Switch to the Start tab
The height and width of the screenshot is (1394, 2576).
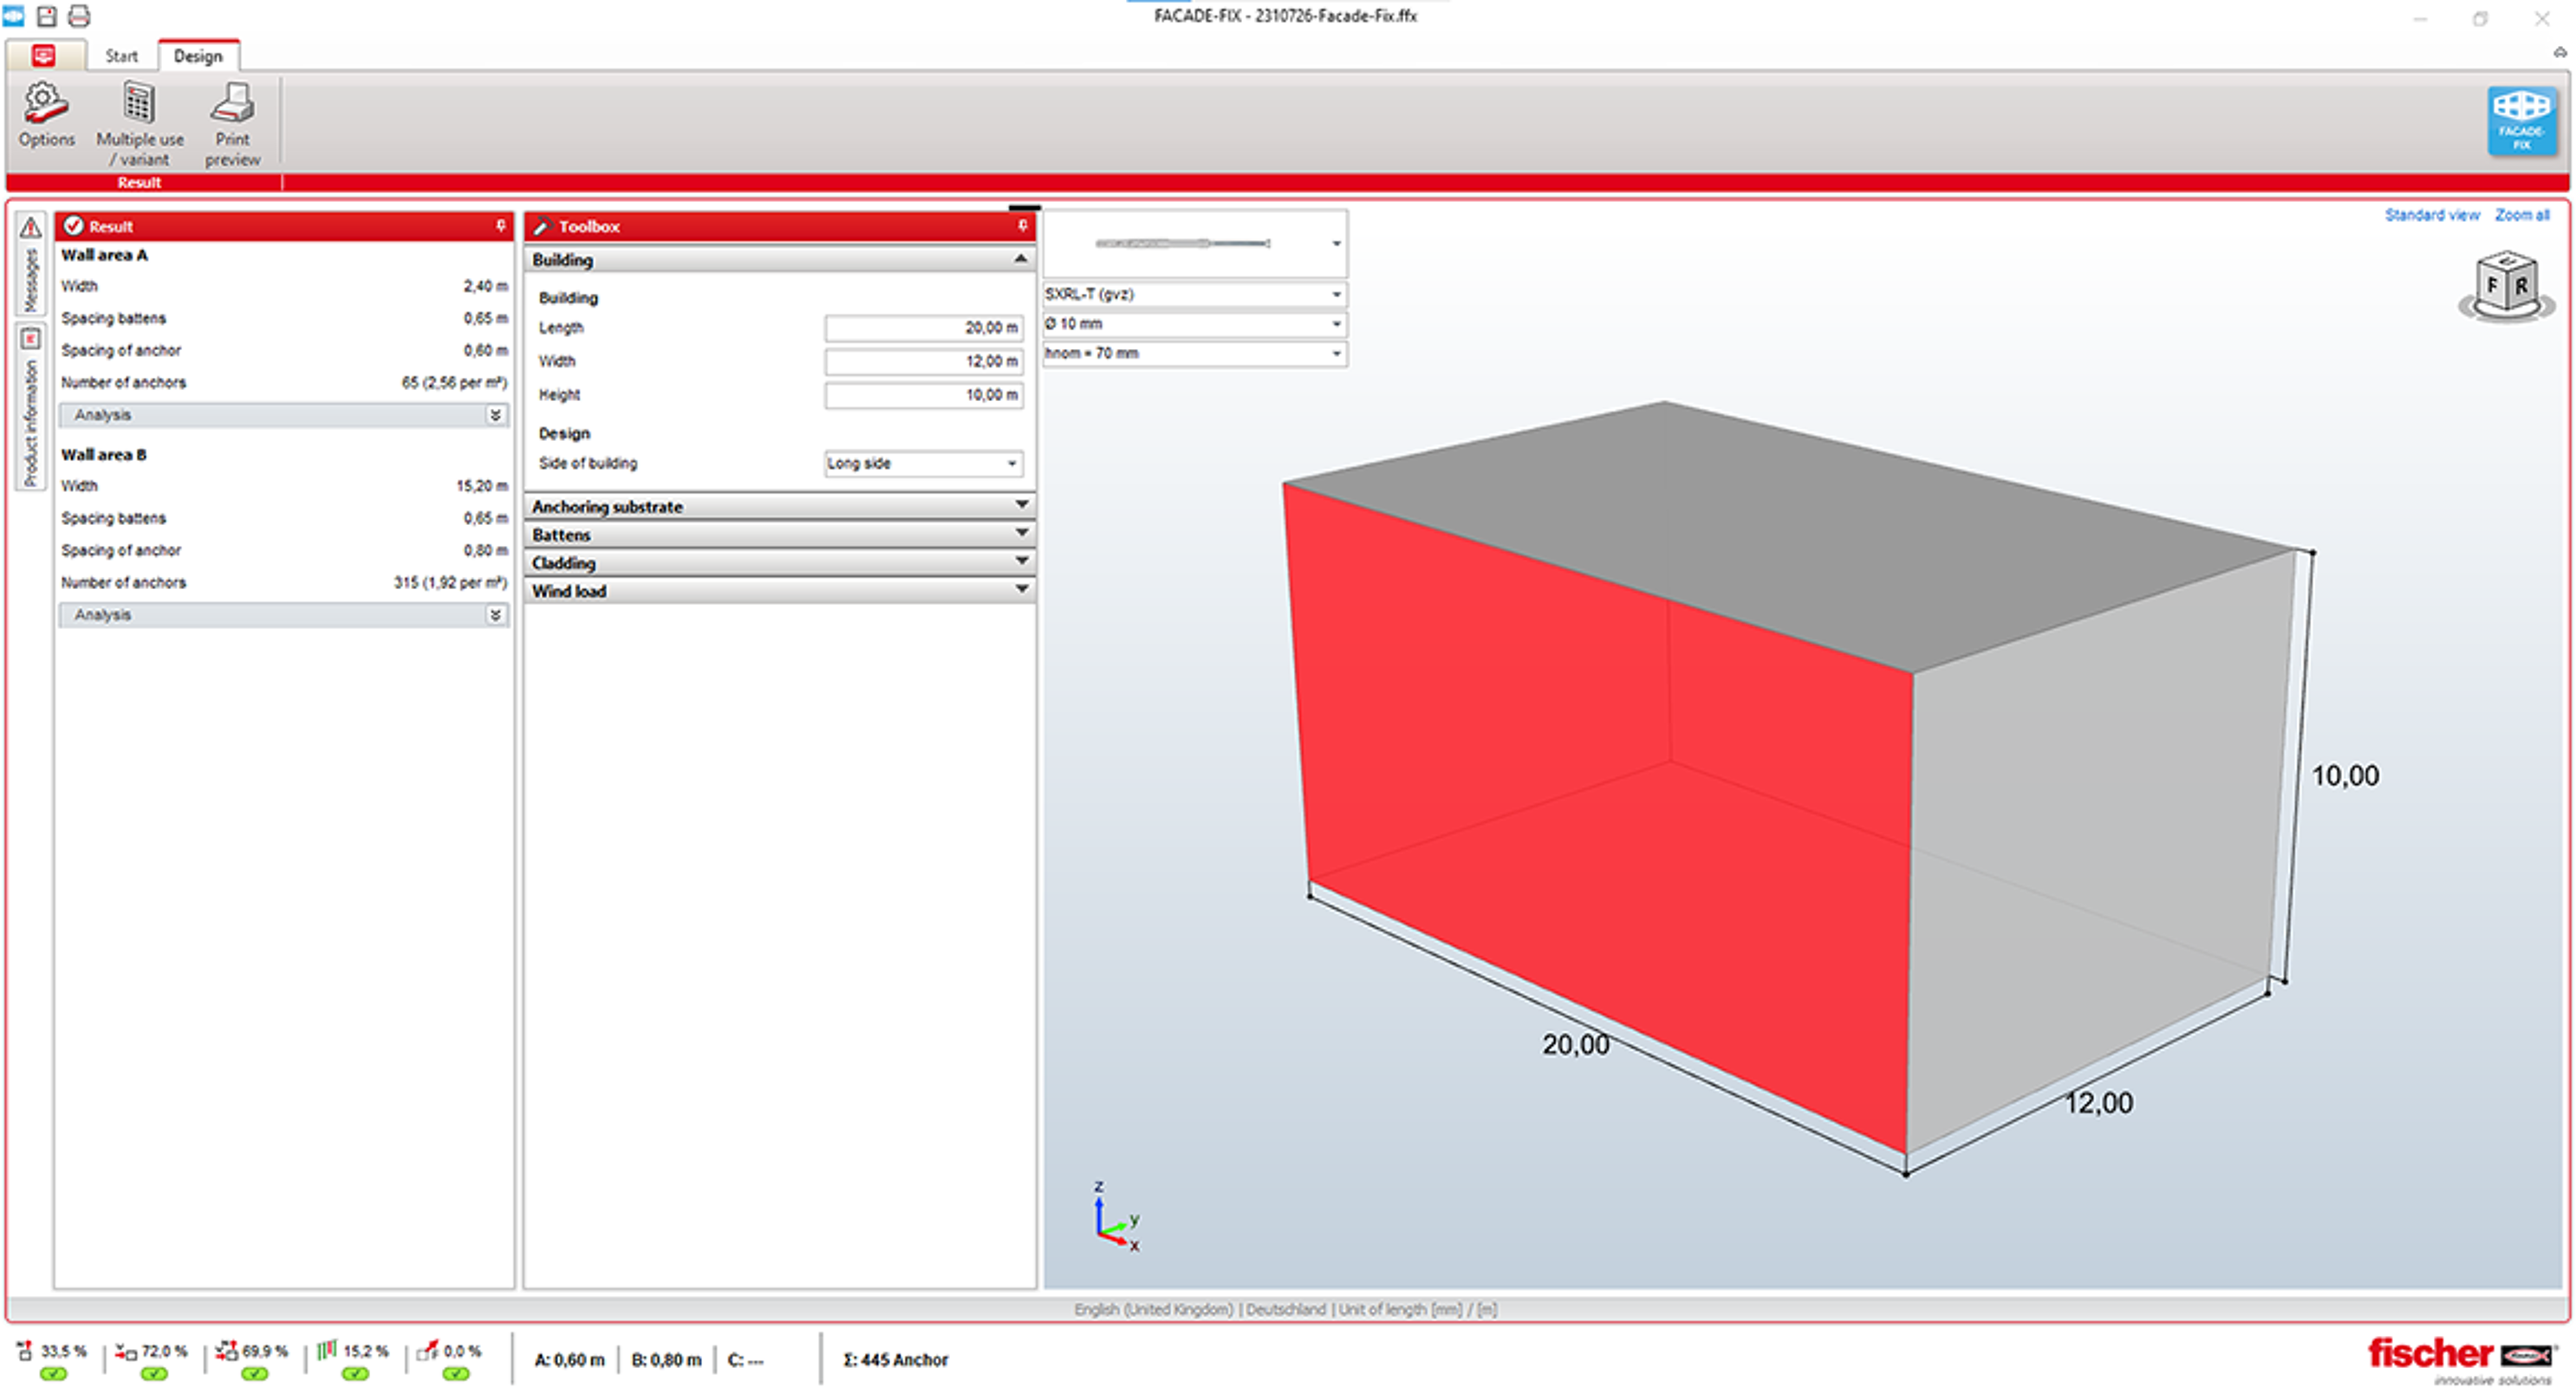point(121,56)
